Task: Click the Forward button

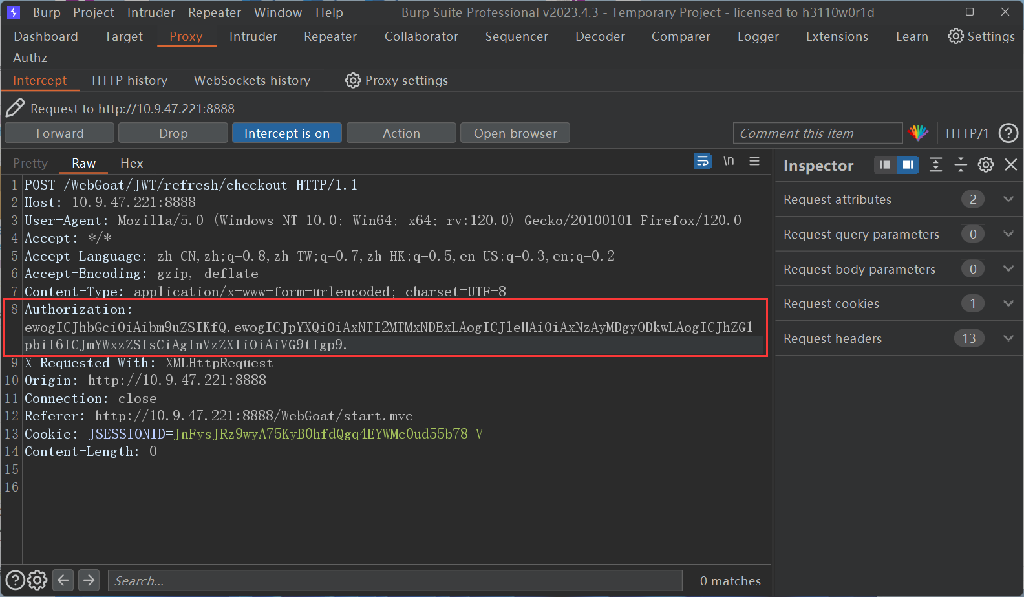Action: [x=59, y=133]
